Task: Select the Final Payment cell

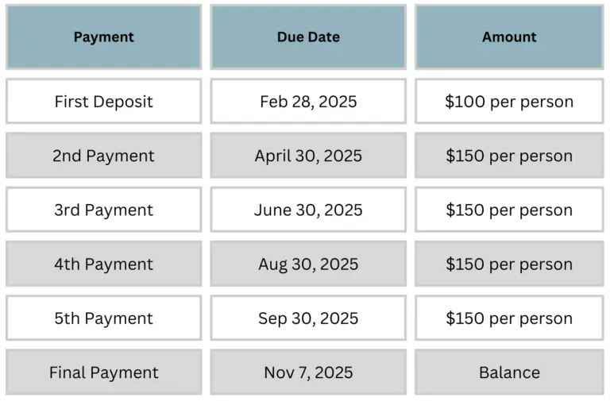Action: pyautogui.click(x=104, y=372)
